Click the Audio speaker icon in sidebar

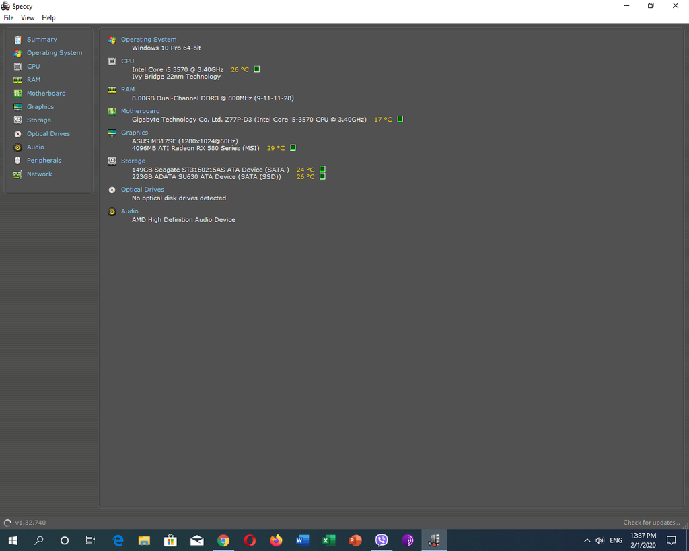click(17, 147)
